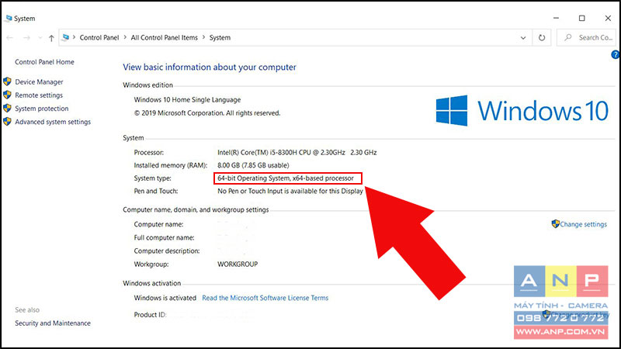
Task: Open the address bar history dropdown
Action: (523, 38)
